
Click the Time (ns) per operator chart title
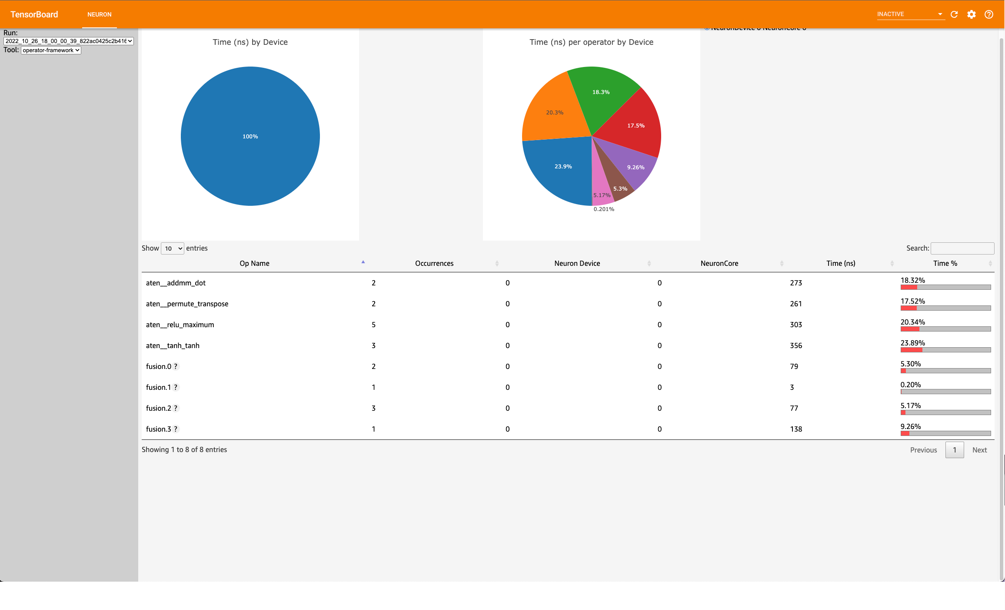click(591, 42)
